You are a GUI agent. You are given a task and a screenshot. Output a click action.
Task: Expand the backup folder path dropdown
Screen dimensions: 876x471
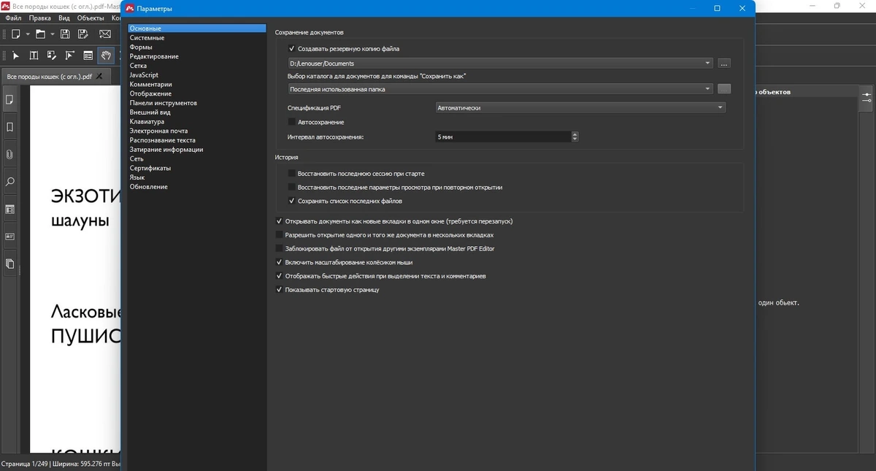tap(500, 64)
